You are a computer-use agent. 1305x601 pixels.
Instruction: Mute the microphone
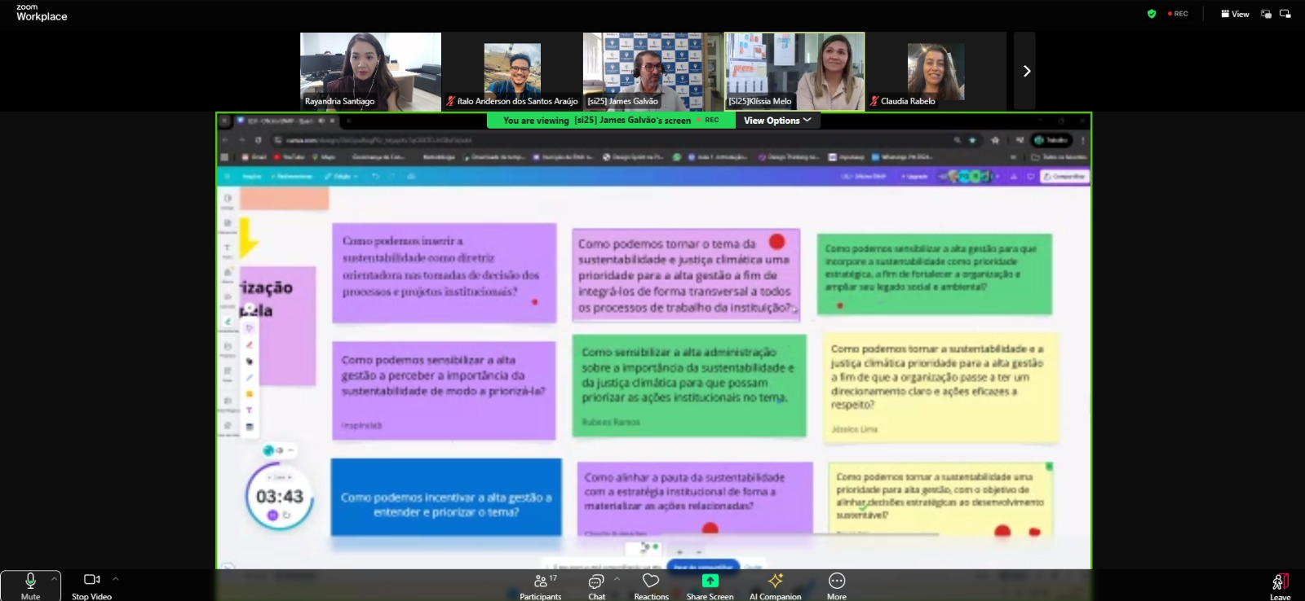point(30,585)
